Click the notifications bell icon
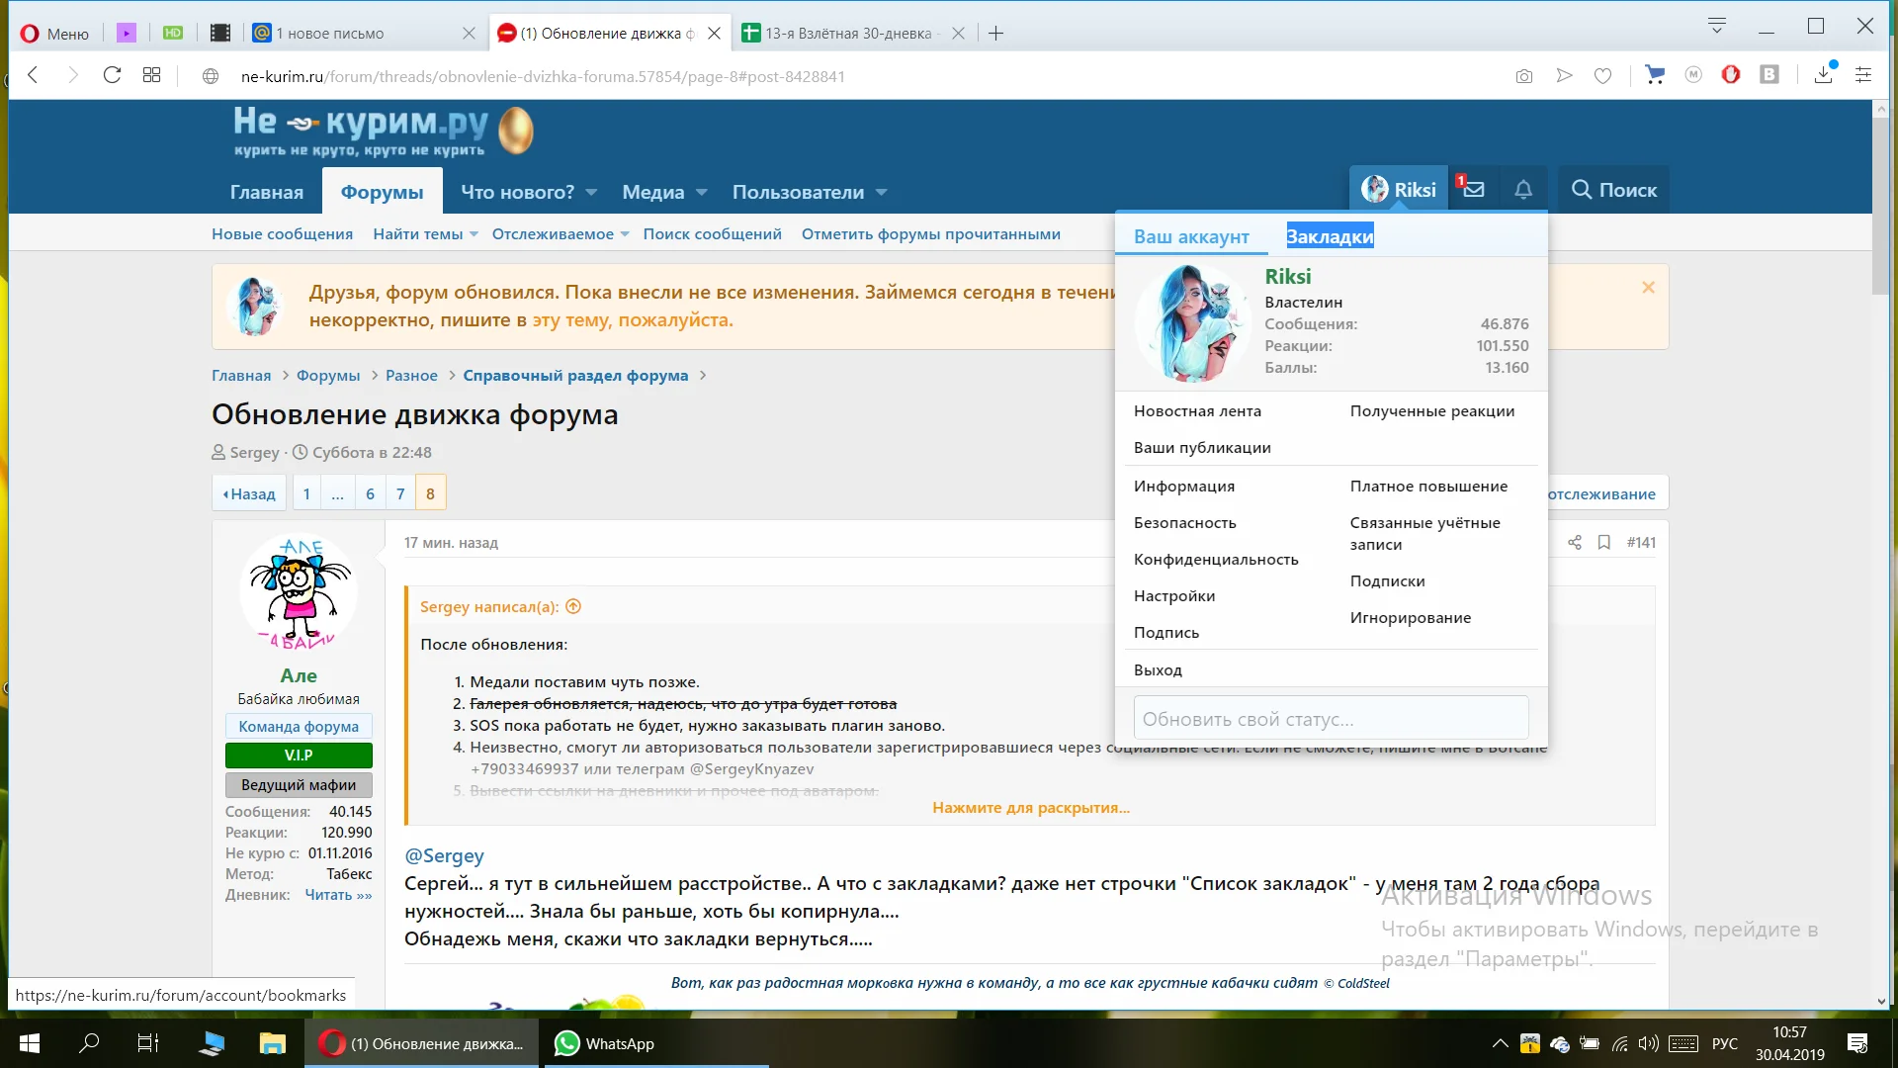 (1523, 189)
